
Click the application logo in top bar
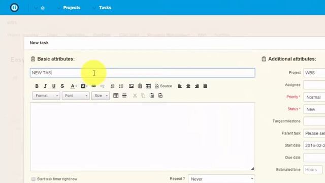point(14,8)
